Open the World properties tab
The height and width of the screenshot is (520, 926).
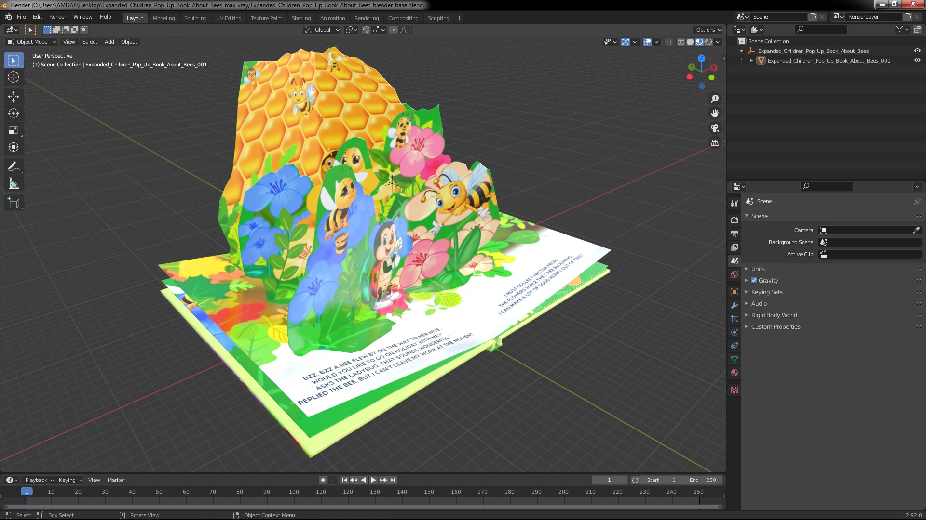tap(735, 274)
